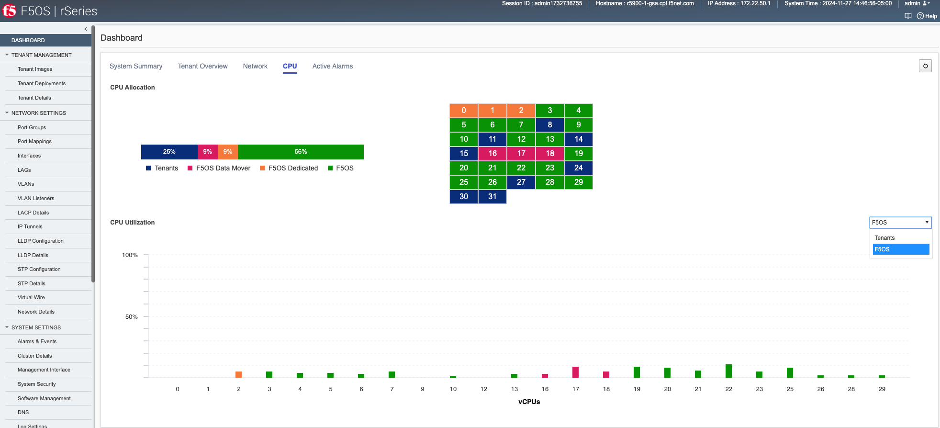Click the System Time in header
940x428 pixels.
(838, 3)
